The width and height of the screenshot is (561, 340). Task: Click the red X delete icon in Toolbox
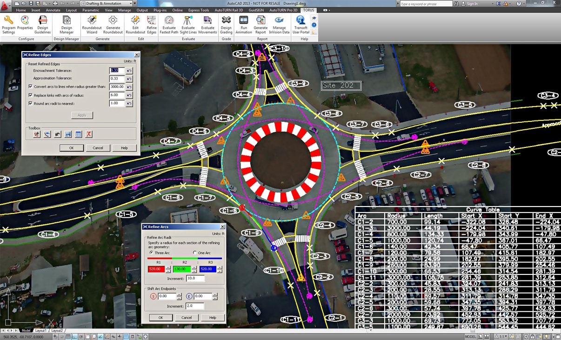click(88, 134)
